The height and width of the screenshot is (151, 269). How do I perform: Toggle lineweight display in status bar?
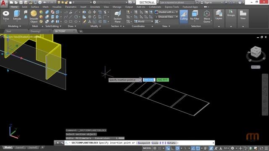[206, 148]
